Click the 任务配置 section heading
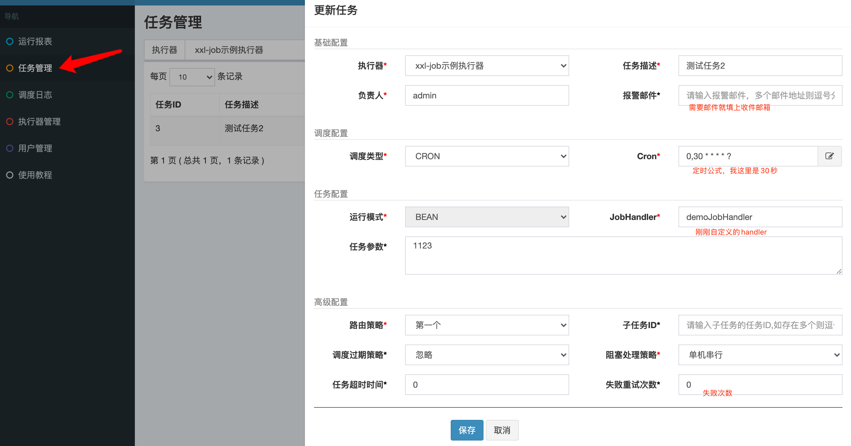851x446 pixels. point(331,194)
